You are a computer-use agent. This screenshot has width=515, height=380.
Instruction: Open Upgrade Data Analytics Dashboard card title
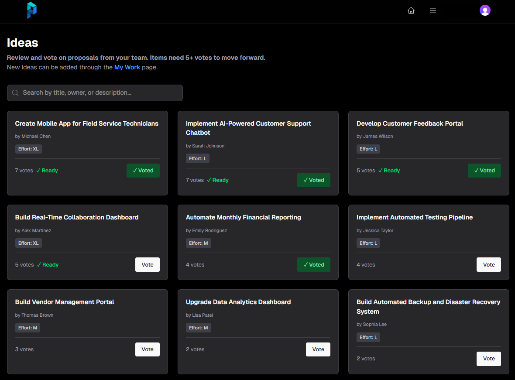238,302
